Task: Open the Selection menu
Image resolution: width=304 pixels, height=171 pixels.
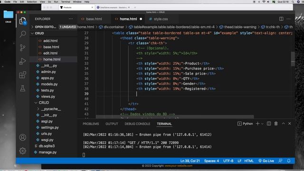Action: (32, 2)
